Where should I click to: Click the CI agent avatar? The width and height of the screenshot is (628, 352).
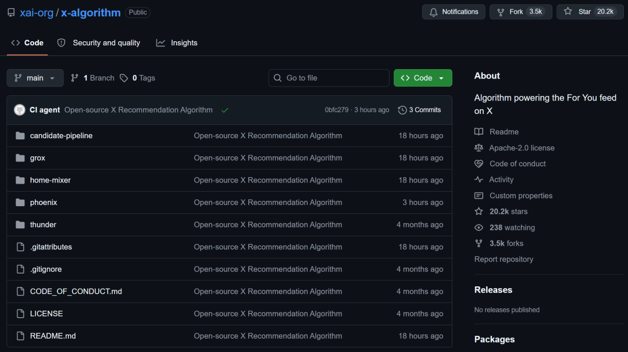[x=19, y=110]
